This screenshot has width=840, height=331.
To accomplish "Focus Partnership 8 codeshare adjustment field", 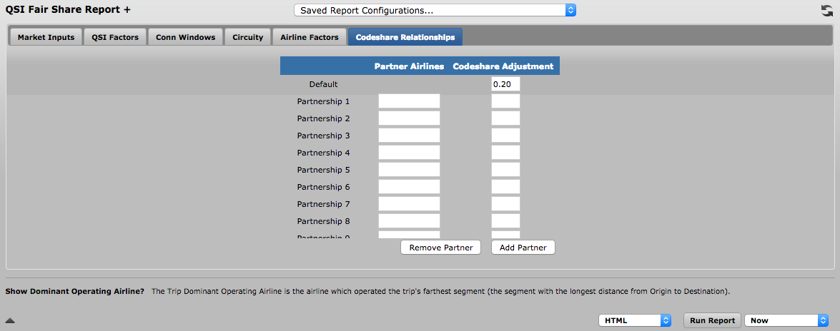I will tap(505, 221).
